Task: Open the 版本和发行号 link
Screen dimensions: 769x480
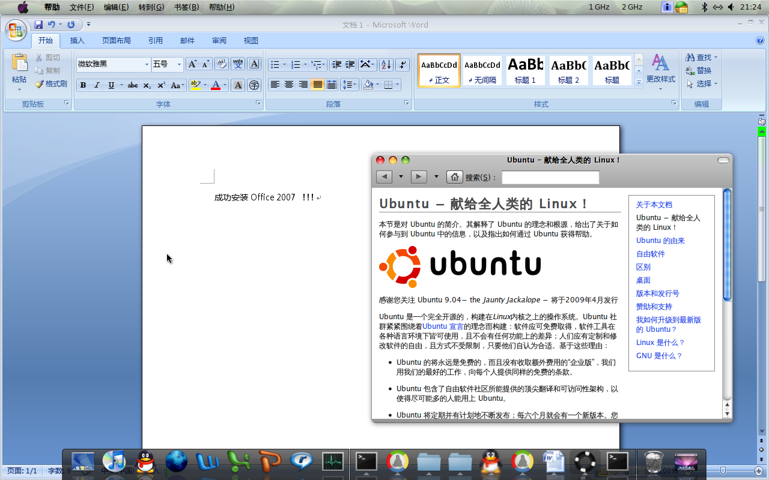Action: pos(658,293)
